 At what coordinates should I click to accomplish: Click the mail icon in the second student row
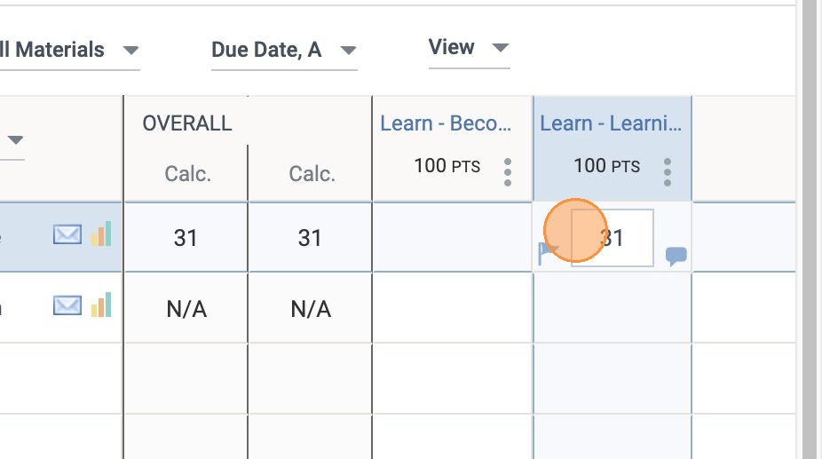pos(67,306)
